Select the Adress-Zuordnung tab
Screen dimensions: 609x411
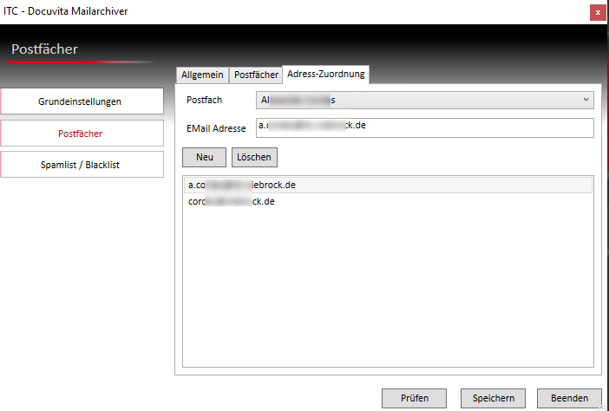(325, 75)
